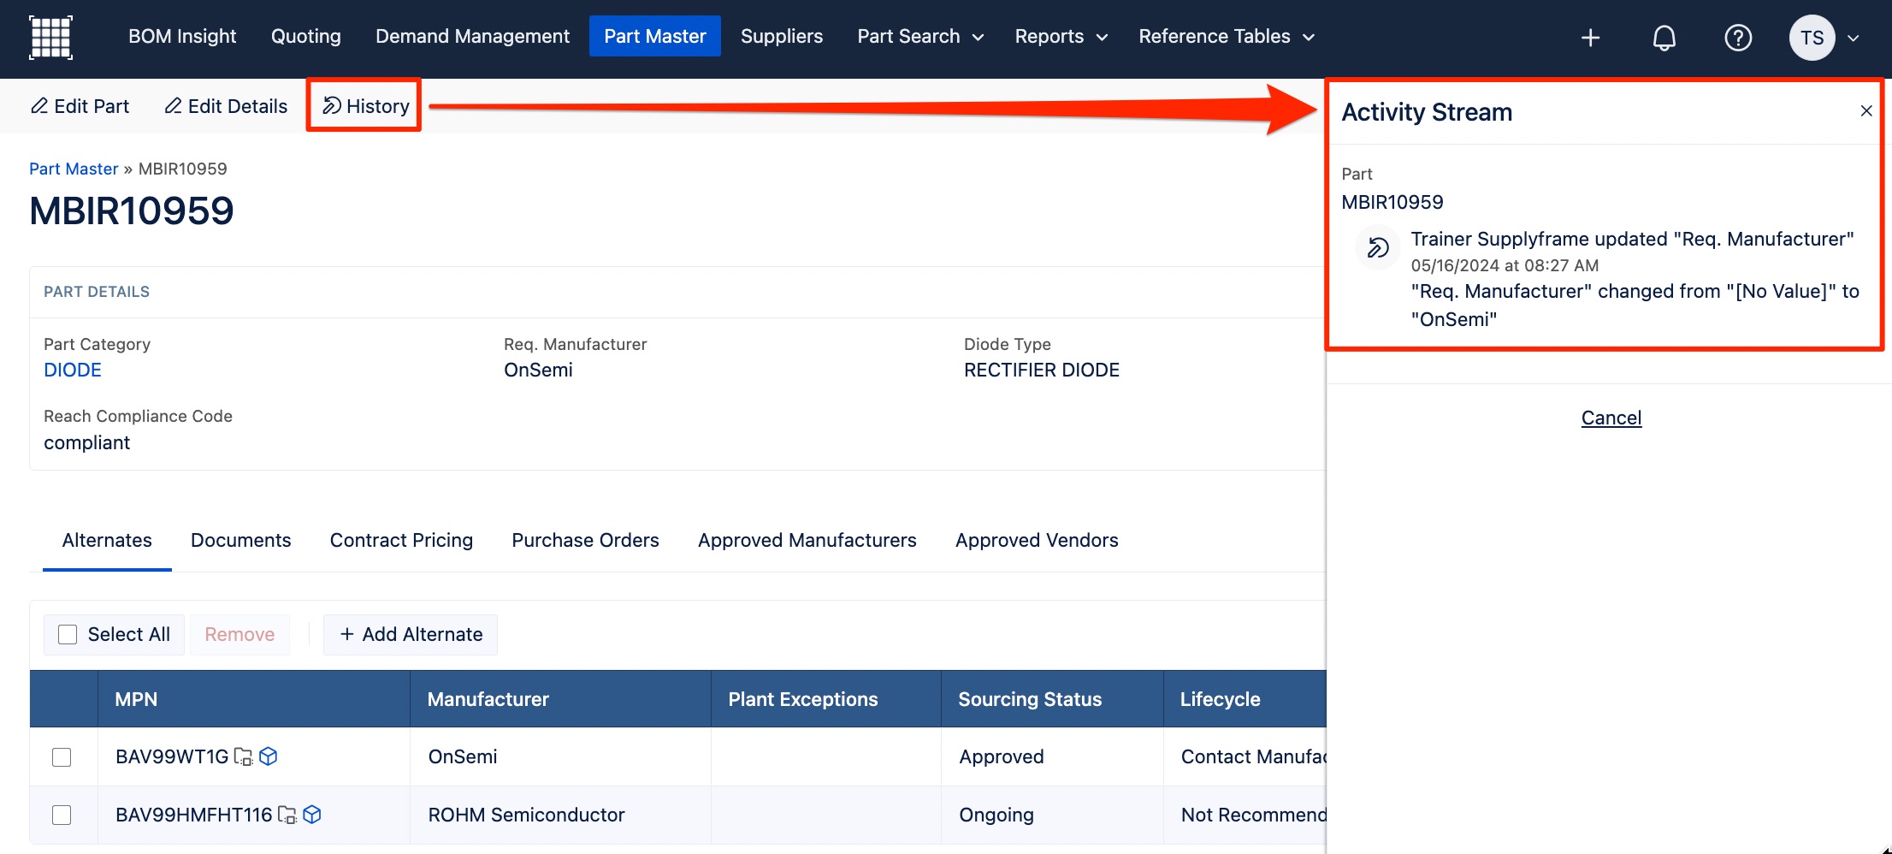Viewport: 1892px width, 854px height.
Task: Open the notifications bell
Action: click(1664, 38)
